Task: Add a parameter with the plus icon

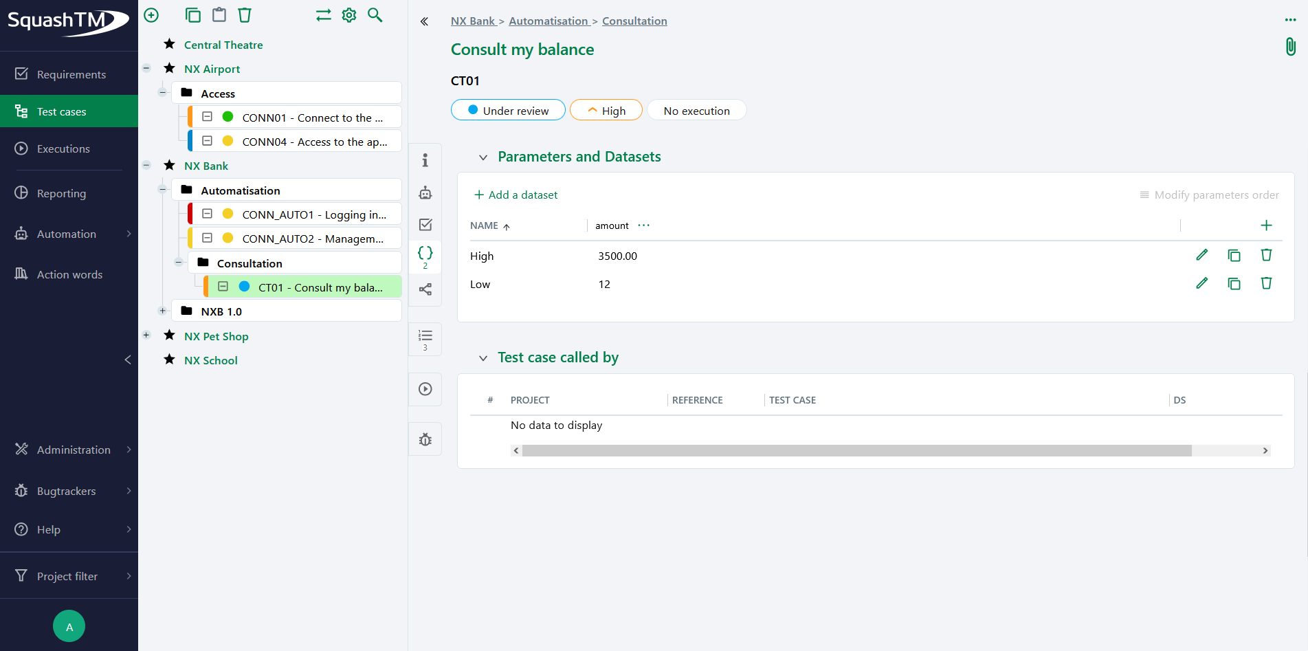Action: 1267,225
